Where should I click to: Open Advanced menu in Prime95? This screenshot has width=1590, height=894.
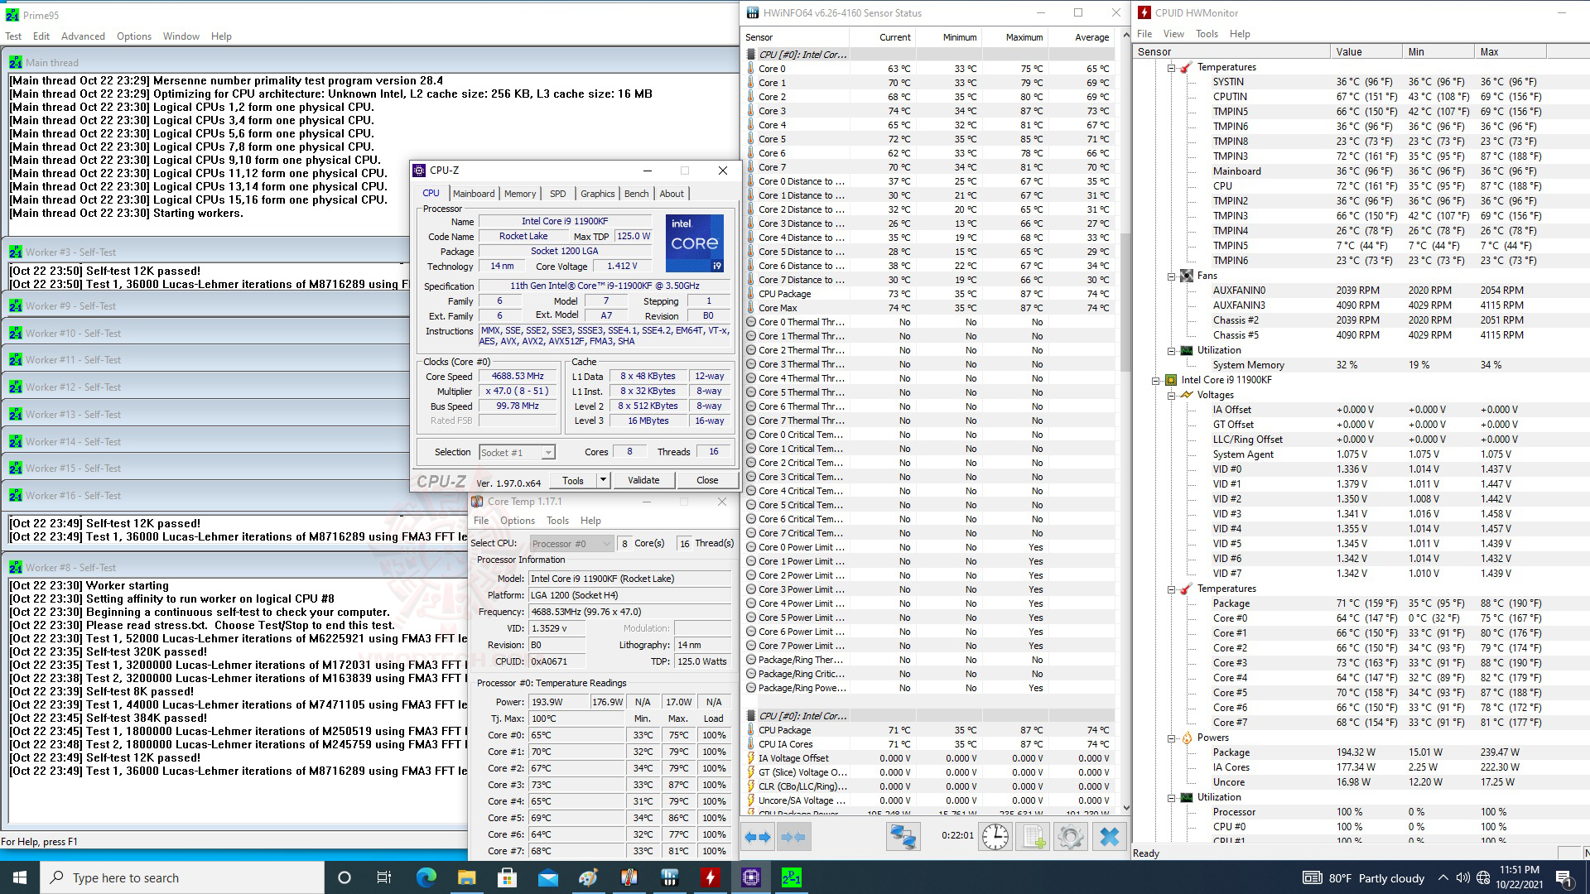[83, 36]
